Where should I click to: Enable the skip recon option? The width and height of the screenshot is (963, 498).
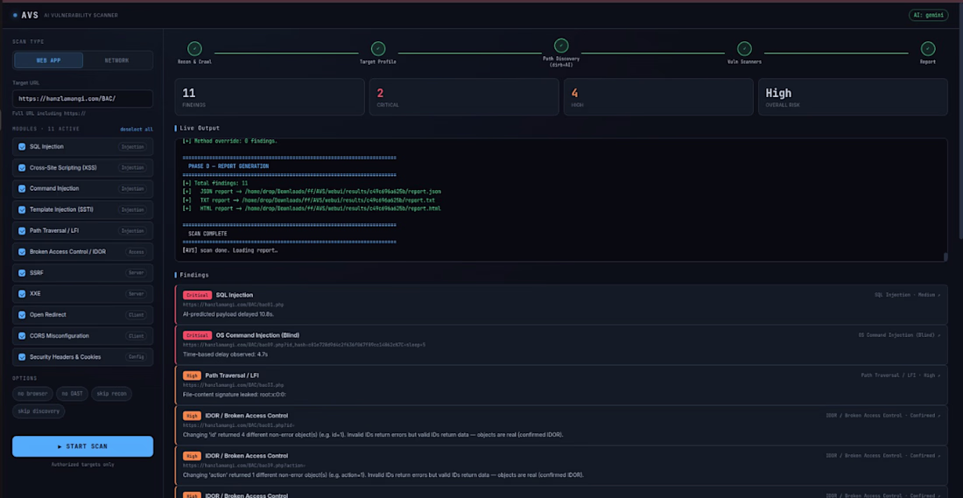pyautogui.click(x=111, y=394)
